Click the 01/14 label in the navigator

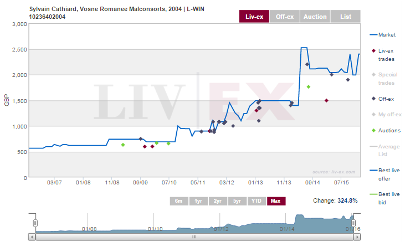pos(287,229)
